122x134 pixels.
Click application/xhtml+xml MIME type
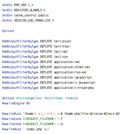tap(72, 67)
